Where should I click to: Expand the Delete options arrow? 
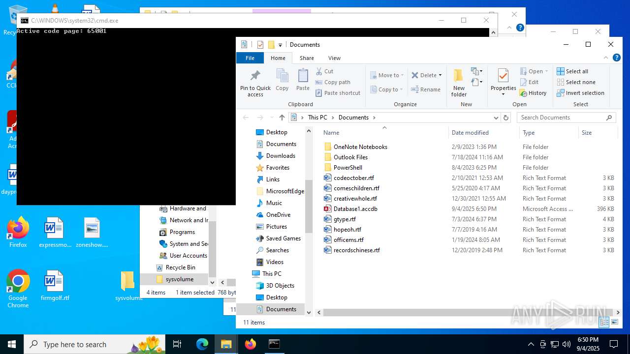click(440, 75)
